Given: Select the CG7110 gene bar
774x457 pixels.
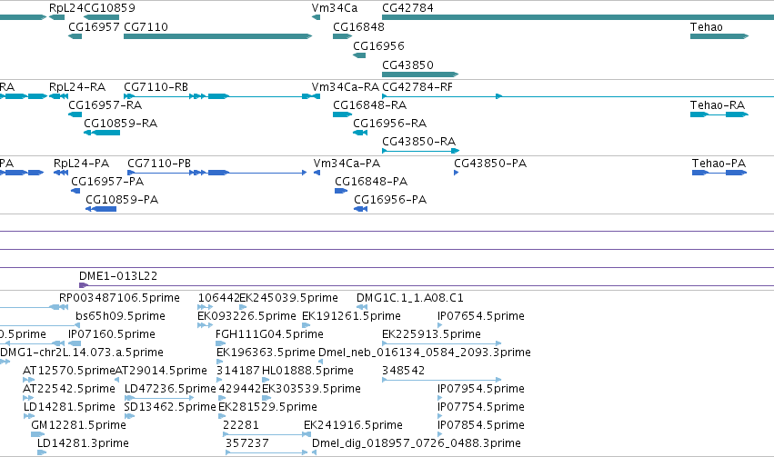Looking at the screenshot, I should [217, 36].
